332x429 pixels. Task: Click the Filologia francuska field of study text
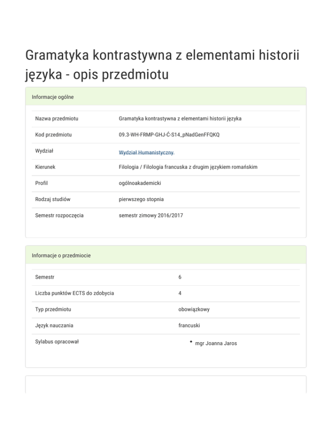point(188,167)
